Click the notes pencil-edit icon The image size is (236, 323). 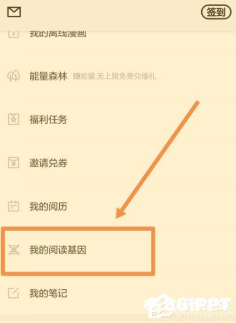coord(14,293)
